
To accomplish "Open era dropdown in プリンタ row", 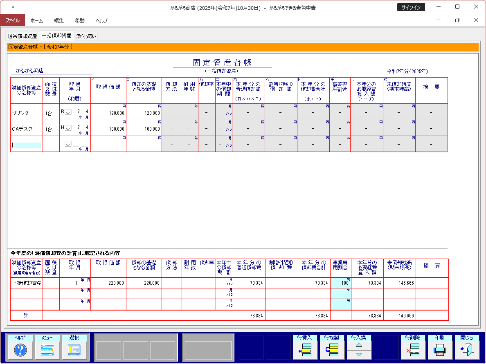I will point(68,112).
